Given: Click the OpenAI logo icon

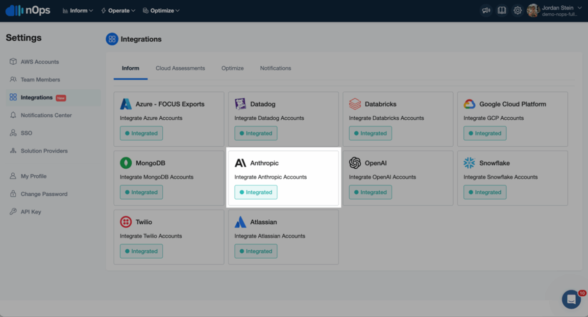Looking at the screenshot, I should click(x=355, y=163).
